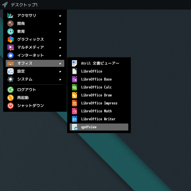This screenshot has width=191, height=191.
Task: Click the アクセサリ category icon
Action: [x=11, y=16]
